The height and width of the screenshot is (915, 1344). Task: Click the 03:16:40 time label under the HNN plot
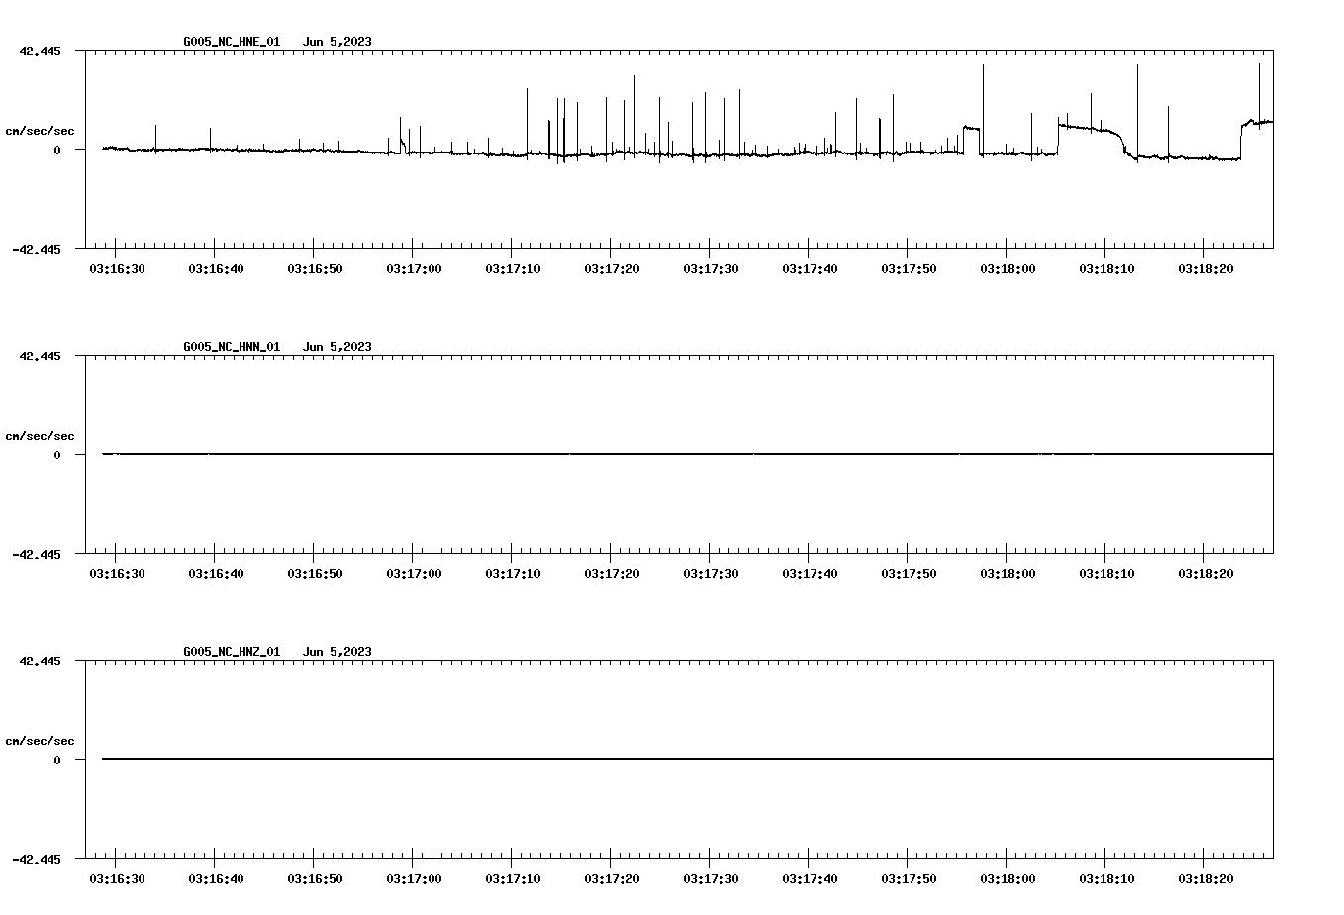[x=216, y=573]
